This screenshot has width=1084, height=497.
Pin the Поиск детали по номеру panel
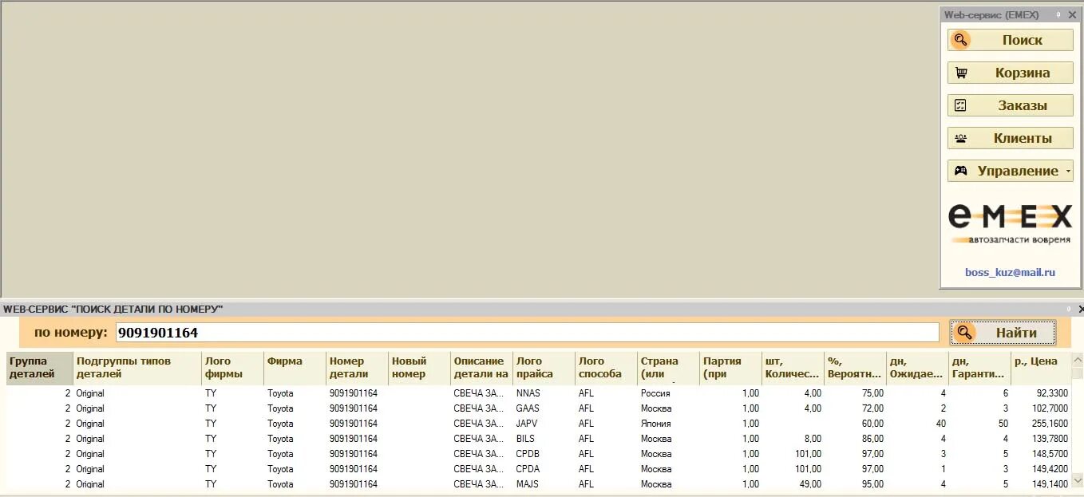point(1070,309)
